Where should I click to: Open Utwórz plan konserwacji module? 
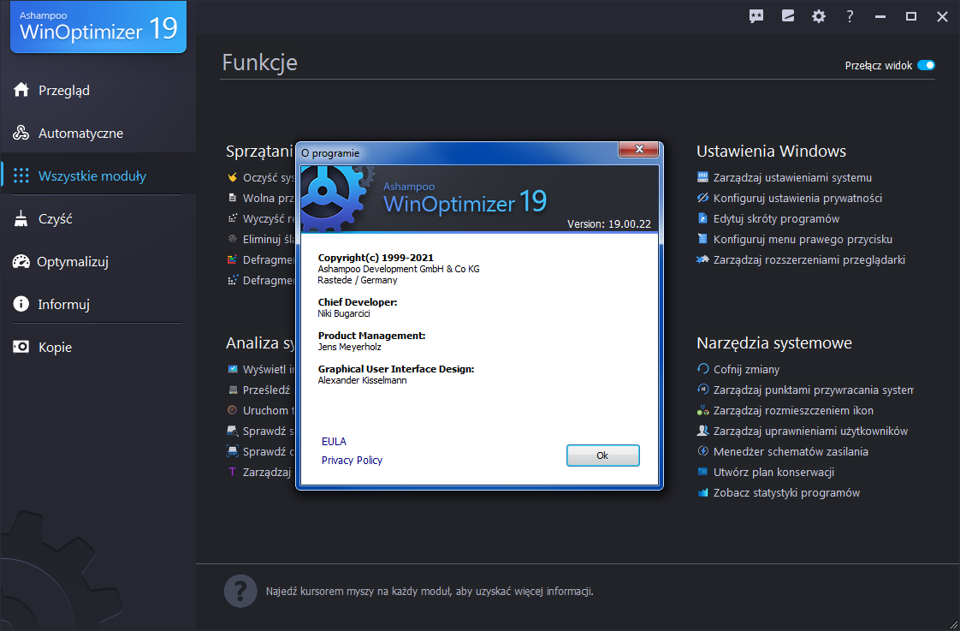tap(773, 473)
